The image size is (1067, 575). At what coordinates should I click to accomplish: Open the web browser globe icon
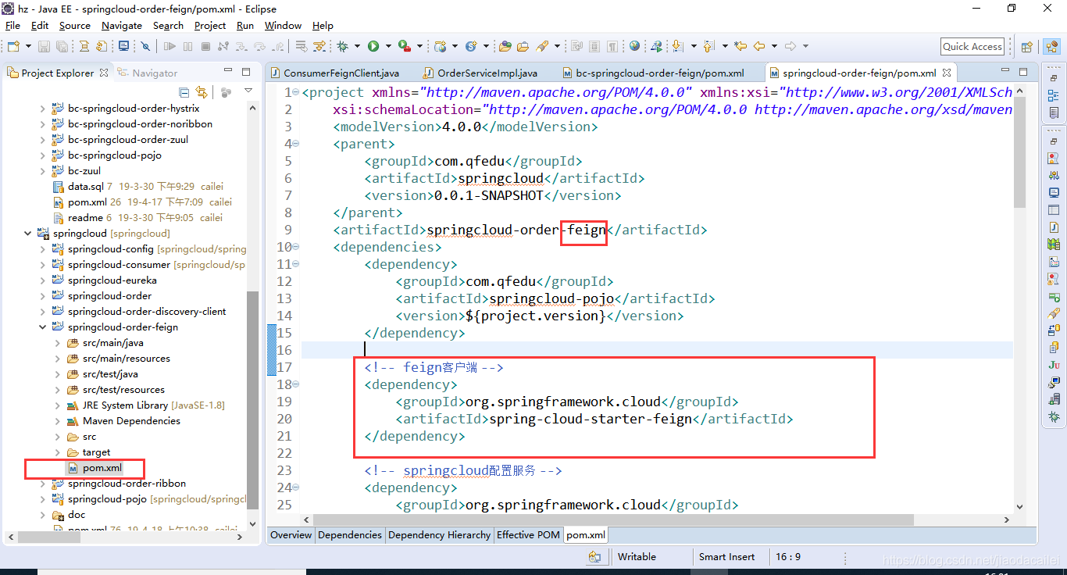[634, 47]
